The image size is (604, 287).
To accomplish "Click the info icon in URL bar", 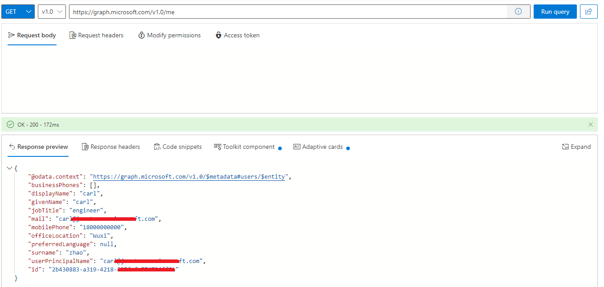I will [x=518, y=12].
